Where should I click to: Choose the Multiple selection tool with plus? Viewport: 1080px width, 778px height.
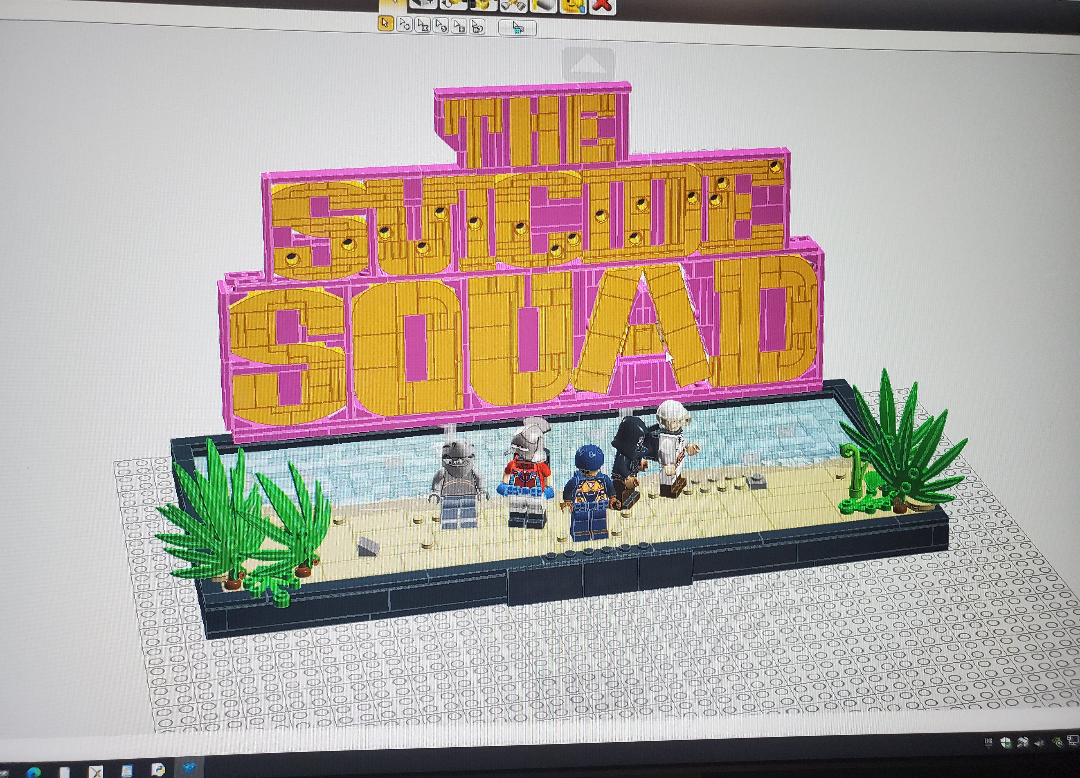404,25
